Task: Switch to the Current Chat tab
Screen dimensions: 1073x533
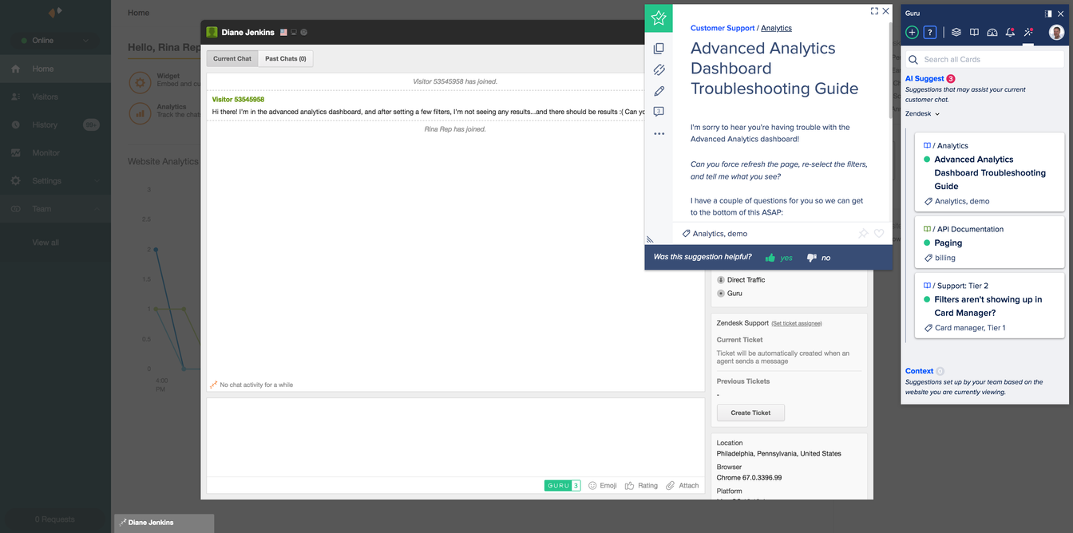Action: pos(232,58)
